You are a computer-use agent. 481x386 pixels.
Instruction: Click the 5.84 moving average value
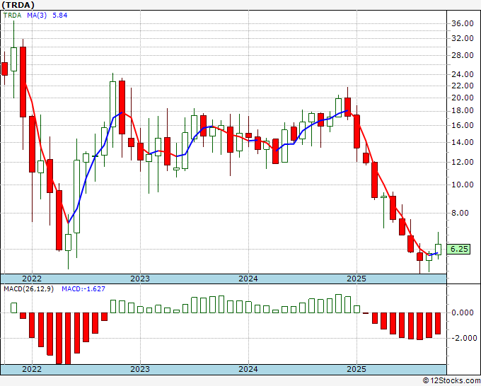click(60, 16)
